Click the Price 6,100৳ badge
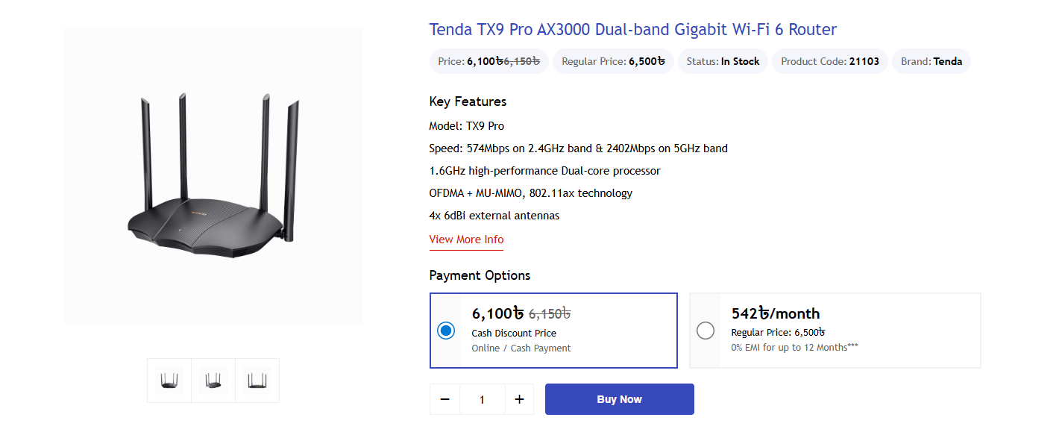The width and height of the screenshot is (1062, 438). click(488, 61)
